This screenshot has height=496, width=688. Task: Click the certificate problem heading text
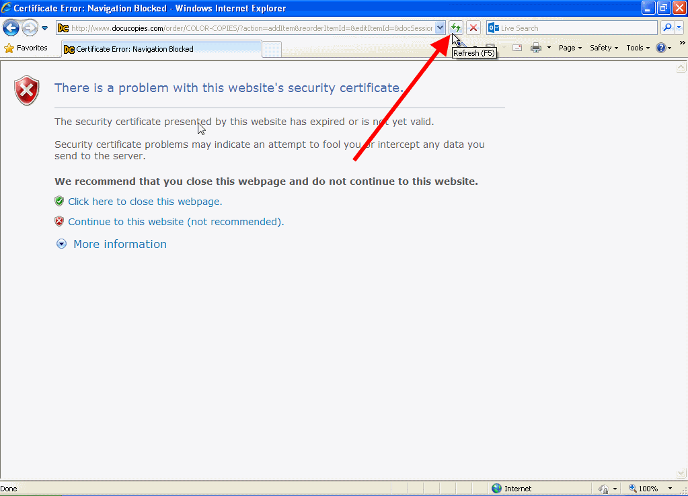point(229,88)
